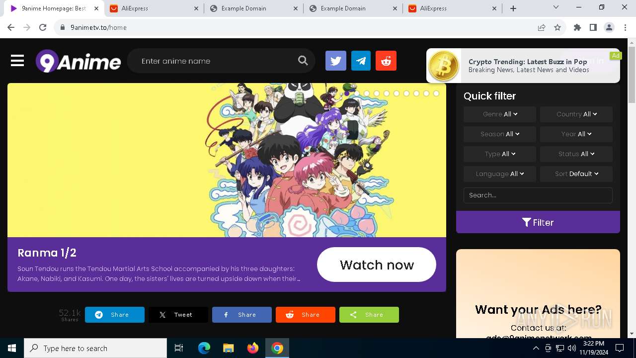The image size is (636, 358).
Task: Expand the Year filter dropdown
Action: coord(576,134)
